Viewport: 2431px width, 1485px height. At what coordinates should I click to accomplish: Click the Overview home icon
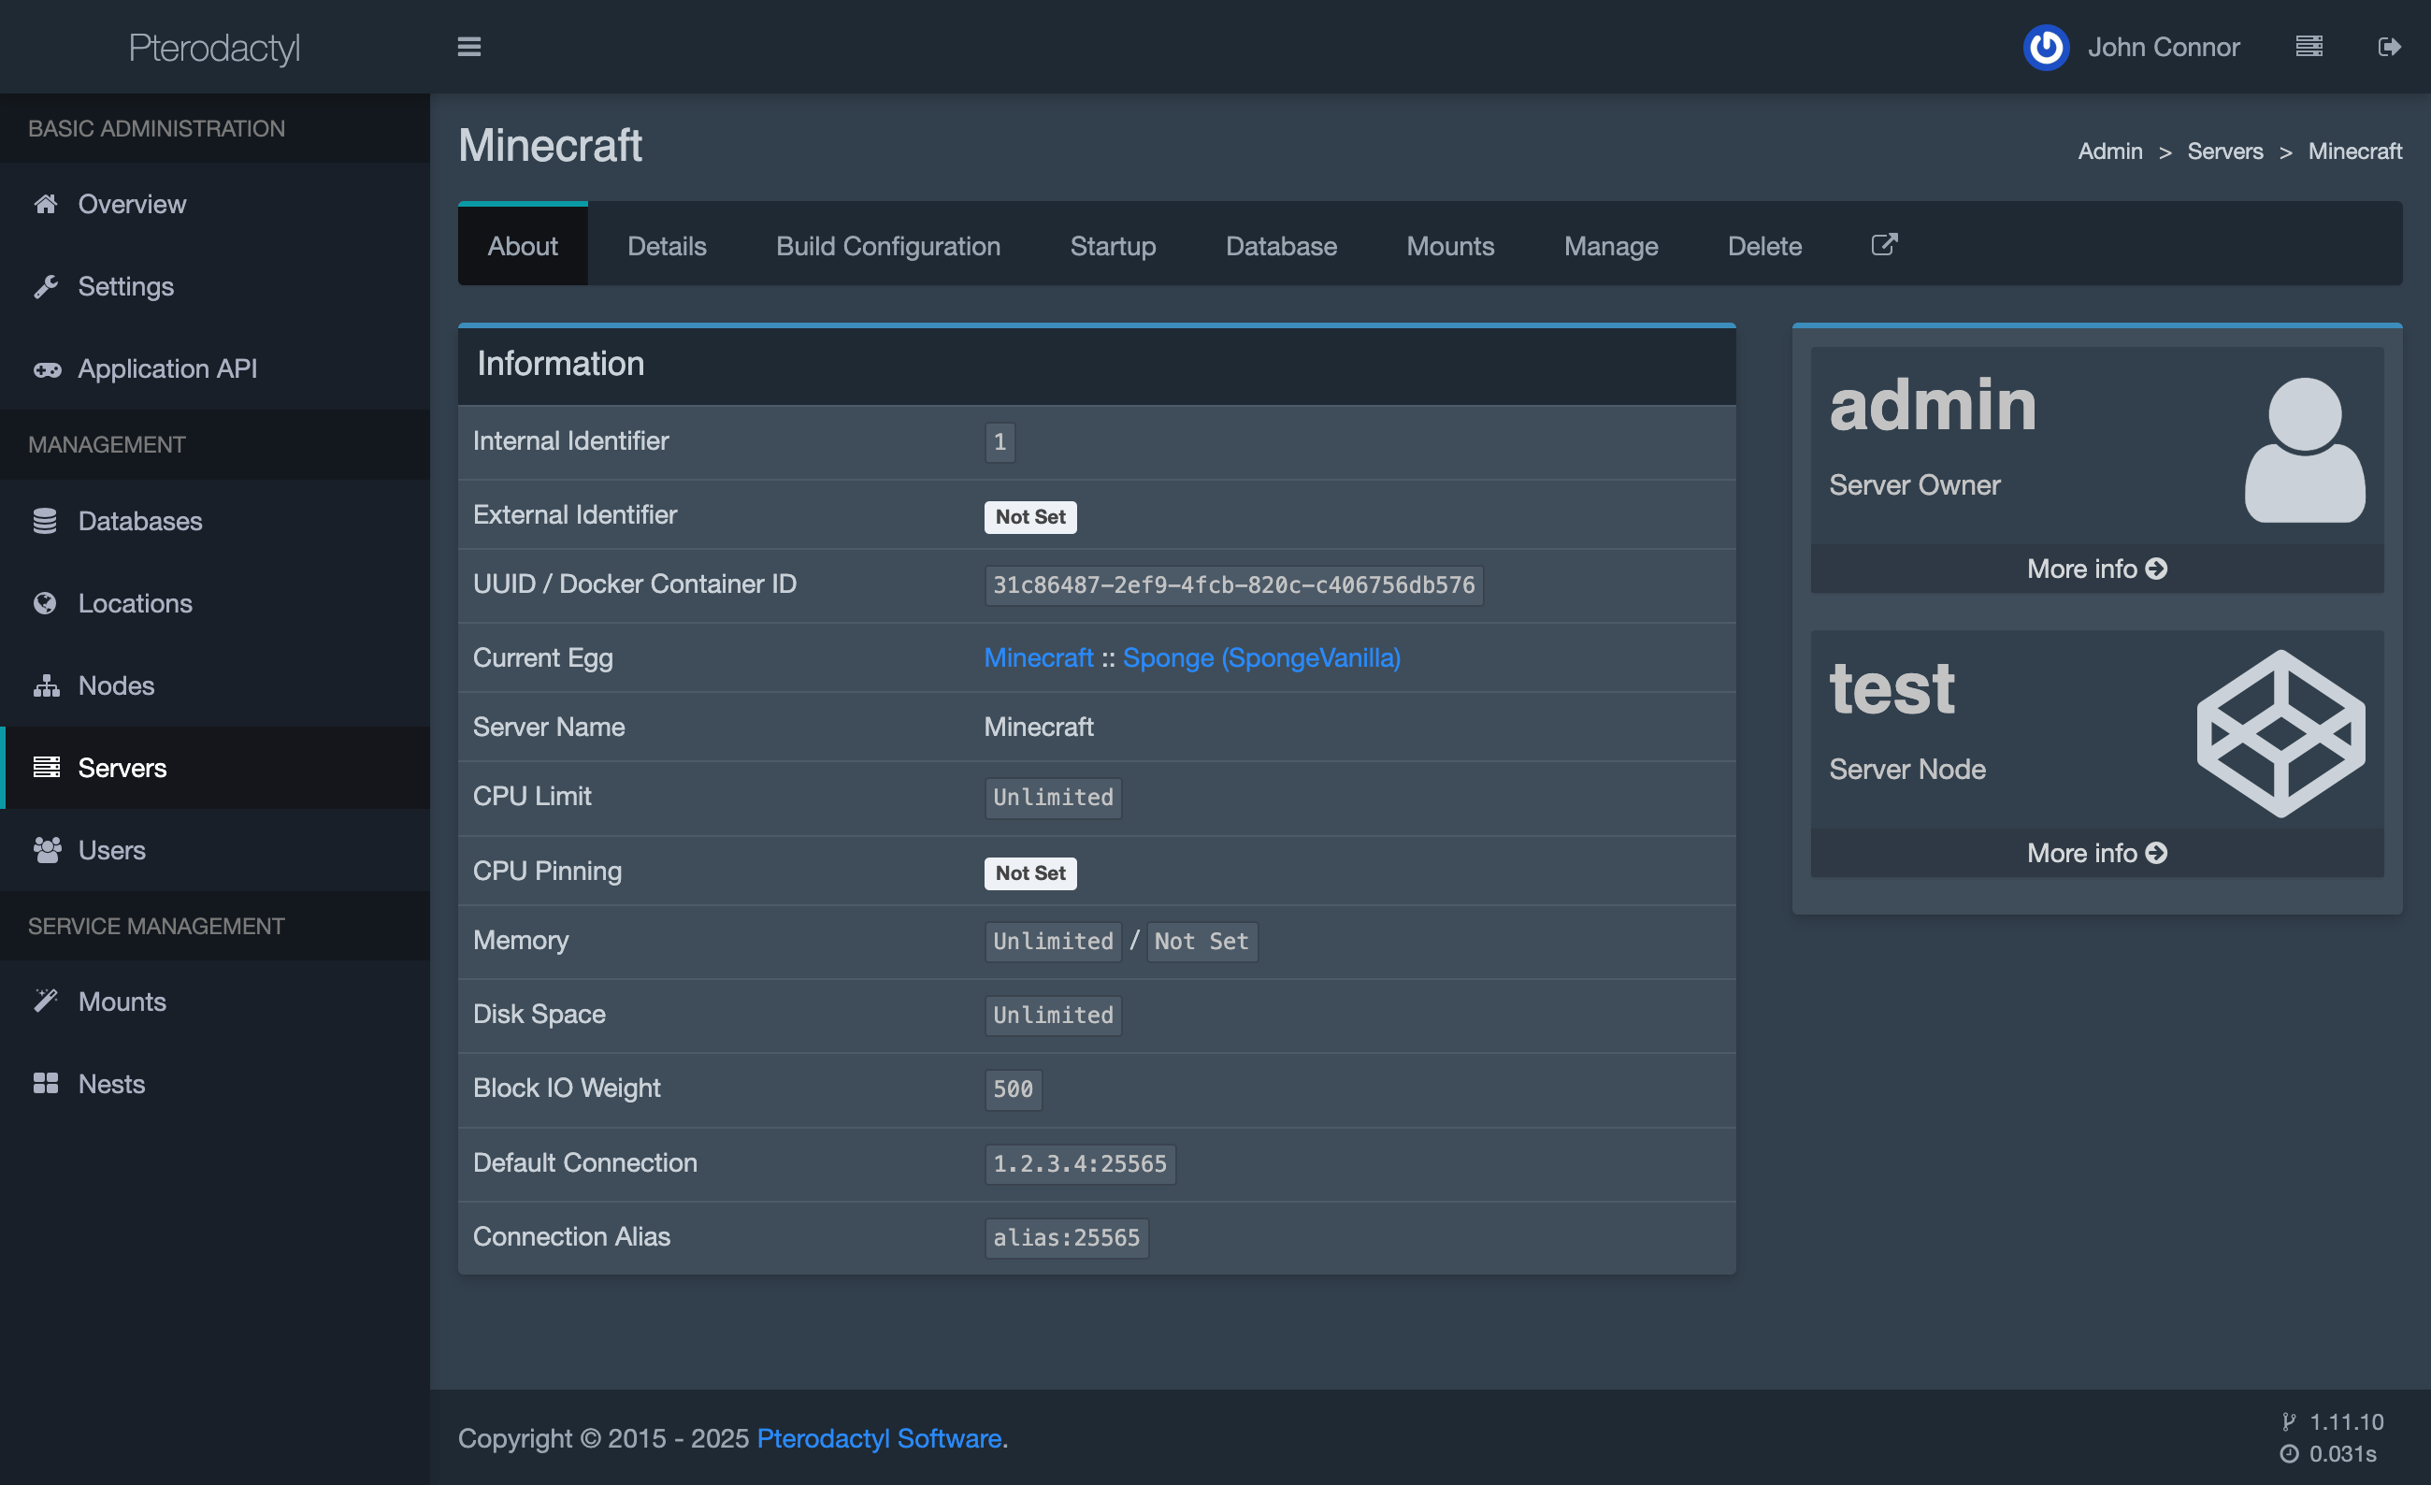pos(46,203)
